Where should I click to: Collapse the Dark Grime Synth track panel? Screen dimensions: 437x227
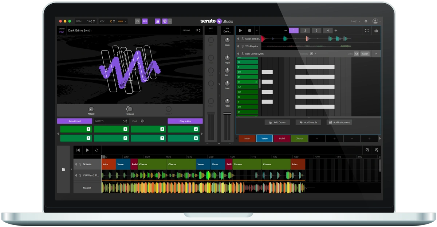[375, 53]
